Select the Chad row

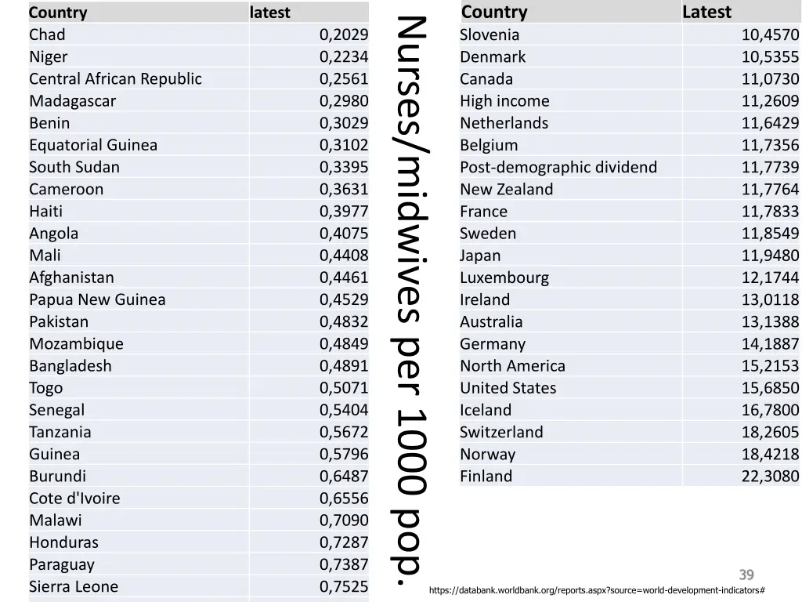click(x=198, y=34)
